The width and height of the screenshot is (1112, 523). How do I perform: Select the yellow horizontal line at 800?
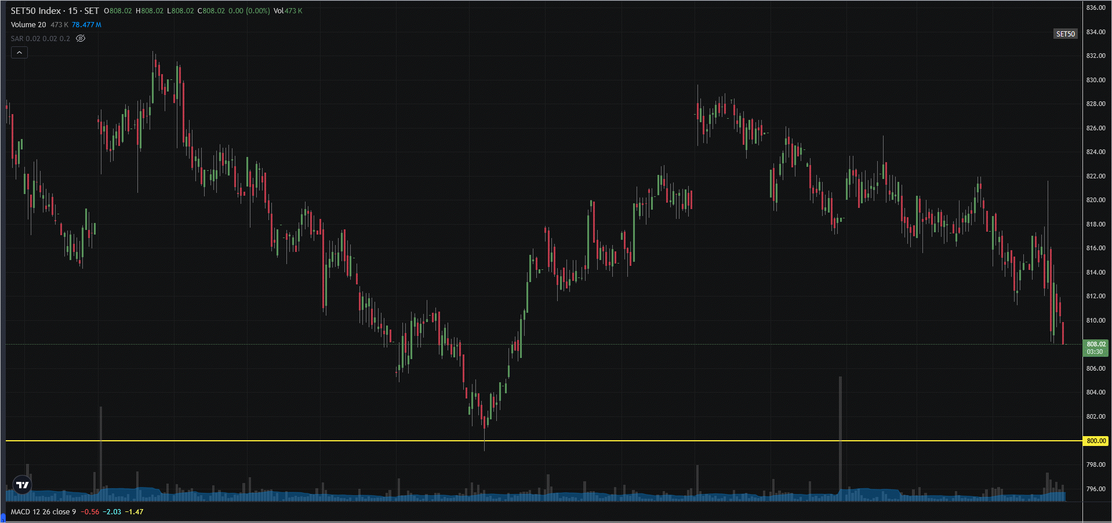point(544,441)
